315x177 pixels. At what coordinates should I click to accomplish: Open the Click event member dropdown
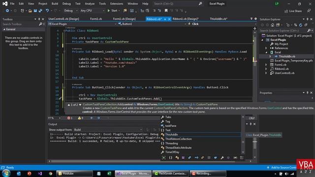coord(222,24)
